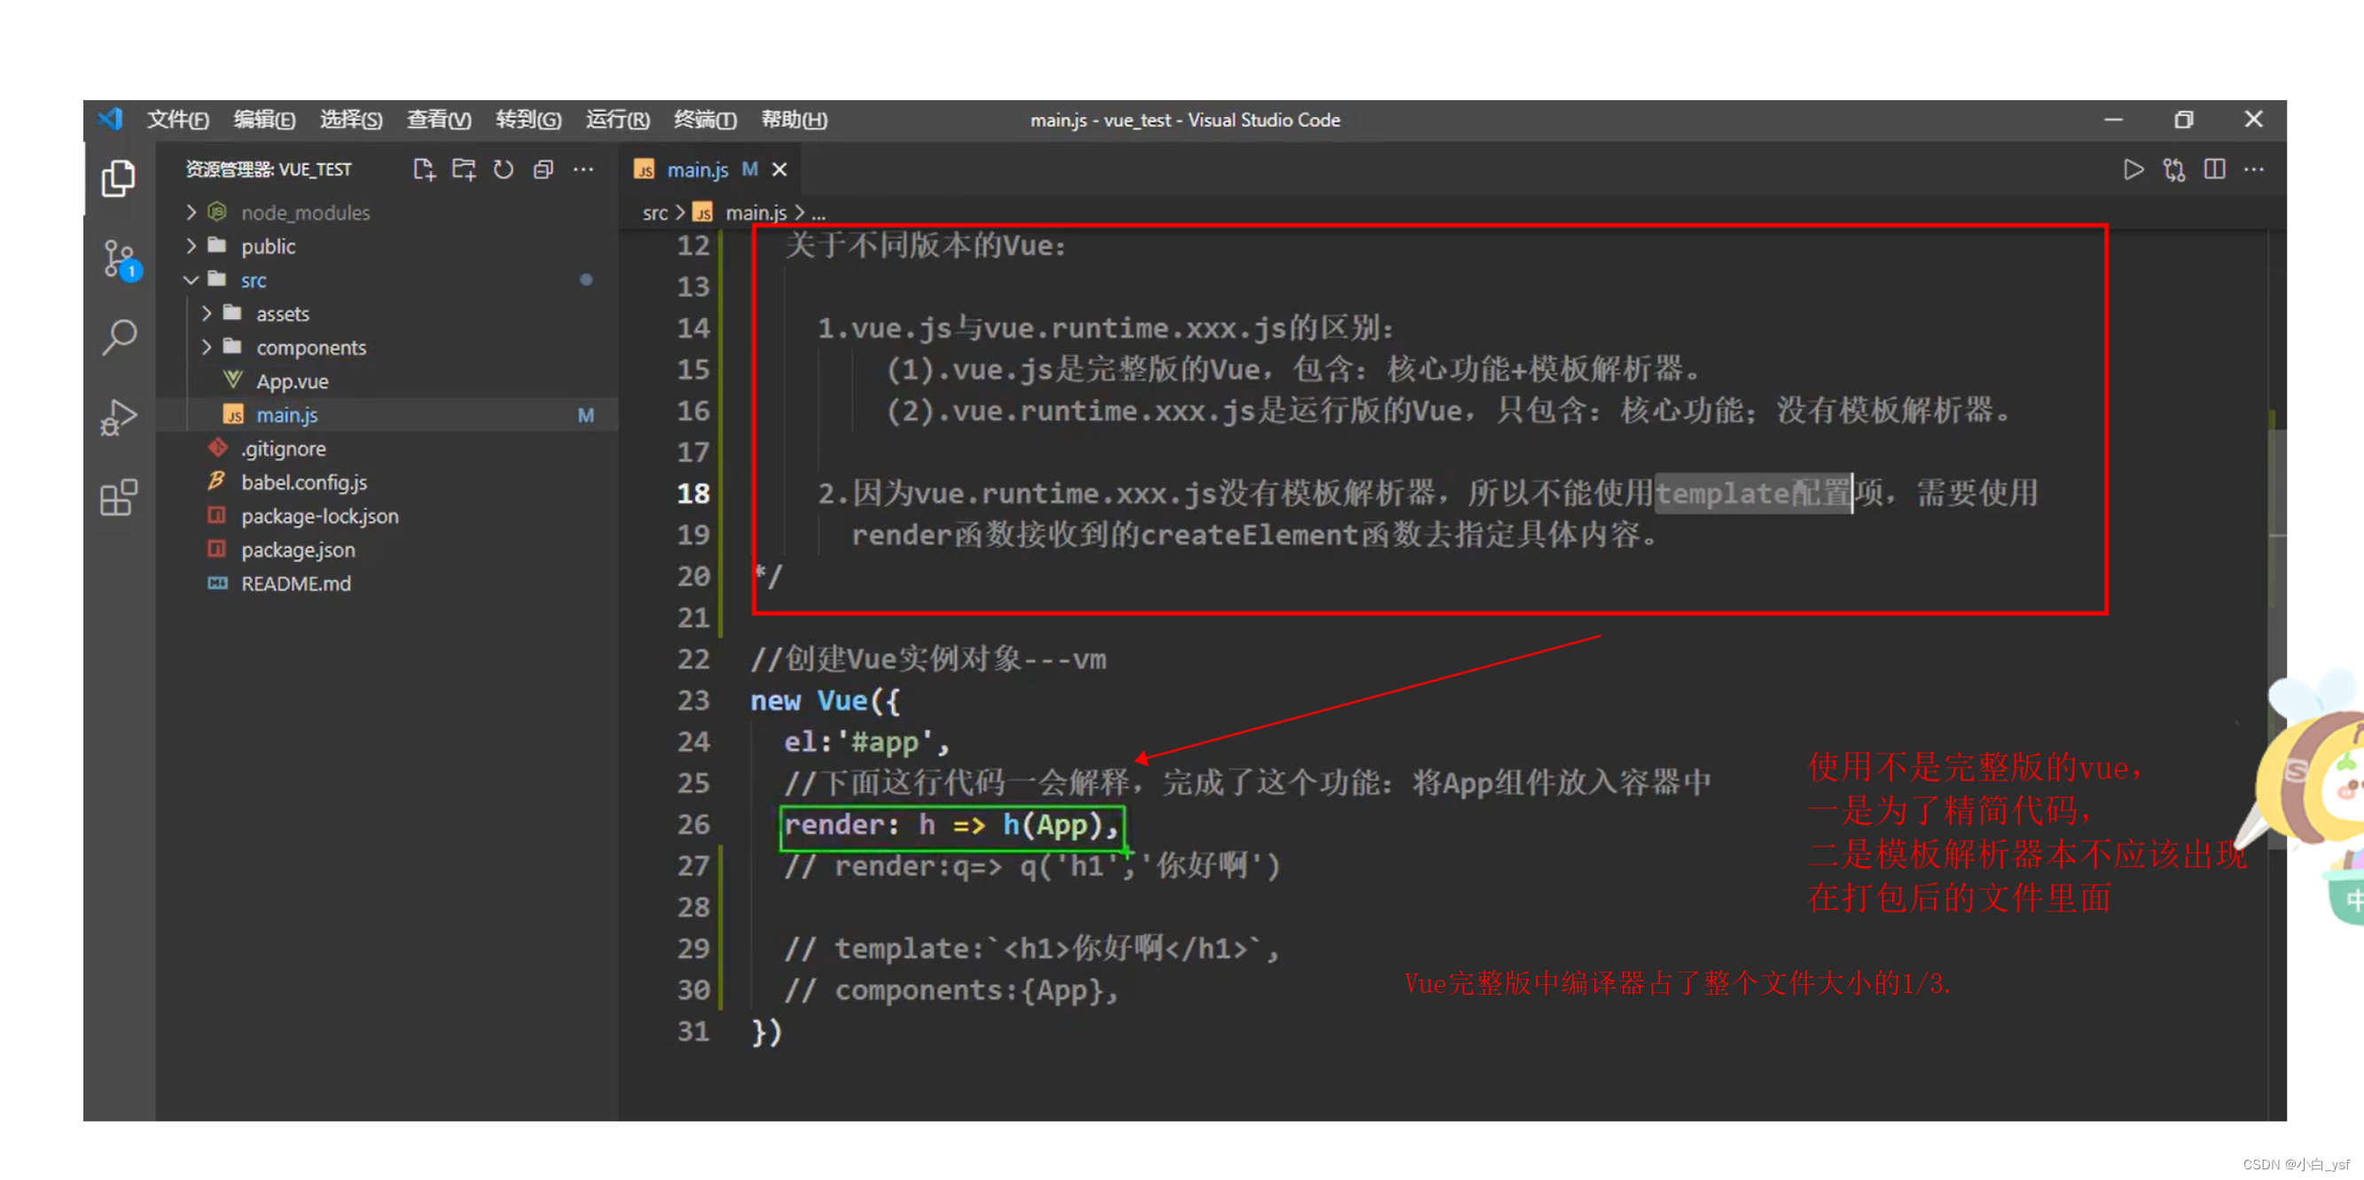Open README.md file

295,583
